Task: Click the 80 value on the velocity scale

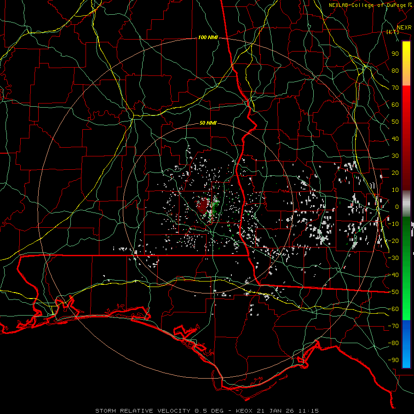Action: click(x=395, y=70)
